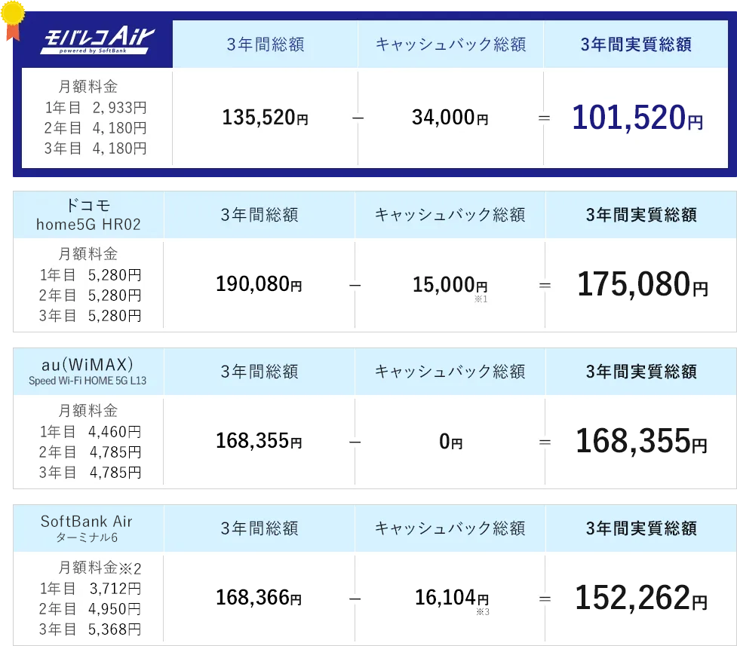Click the 0円 cashback value for au

[450, 442]
